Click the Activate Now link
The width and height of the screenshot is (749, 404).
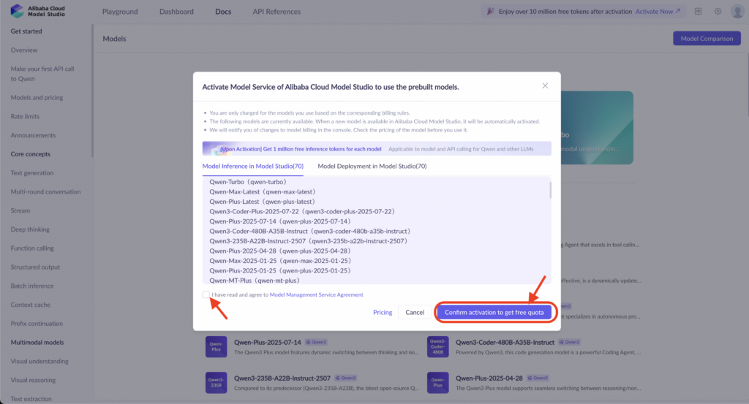click(x=658, y=12)
